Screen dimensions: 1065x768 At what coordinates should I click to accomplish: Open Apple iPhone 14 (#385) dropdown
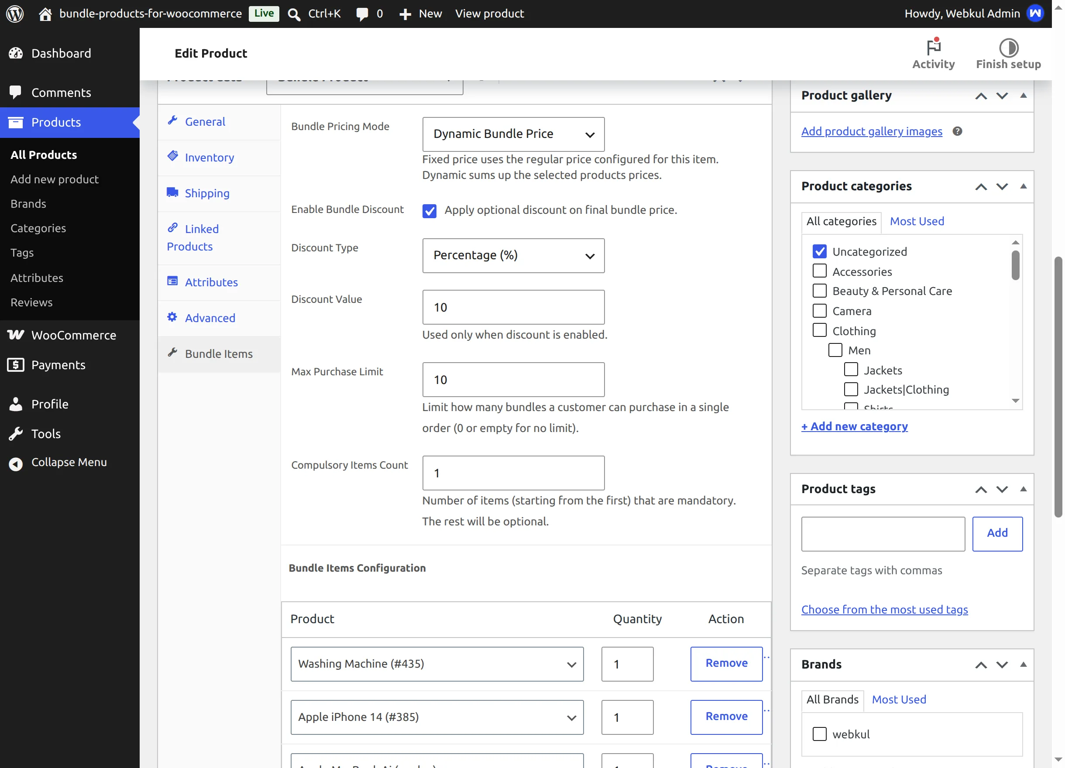tap(437, 717)
